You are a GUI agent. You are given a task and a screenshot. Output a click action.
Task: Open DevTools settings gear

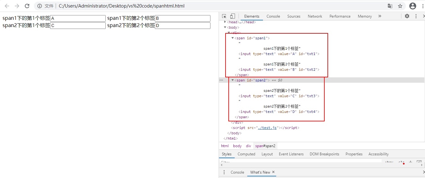[x=407, y=16]
